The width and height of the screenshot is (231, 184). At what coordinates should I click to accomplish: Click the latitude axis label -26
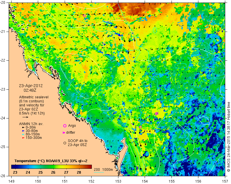(3, 176)
